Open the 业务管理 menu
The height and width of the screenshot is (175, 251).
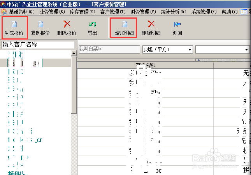[52, 12]
